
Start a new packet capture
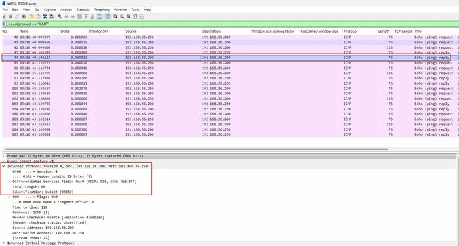click(4, 16)
